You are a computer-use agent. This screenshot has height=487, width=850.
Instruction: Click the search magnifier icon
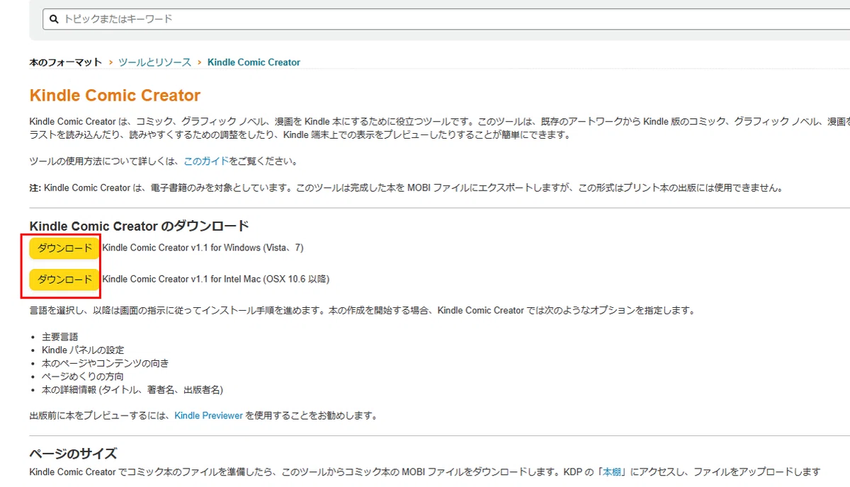coord(52,19)
